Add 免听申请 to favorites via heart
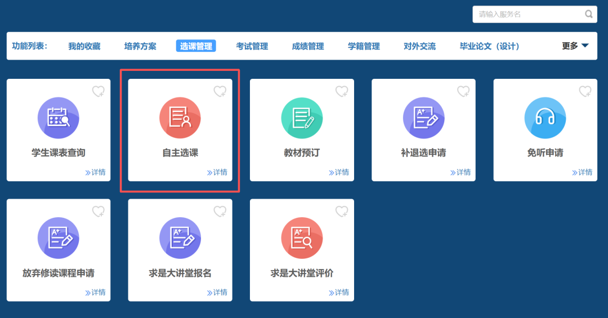Image resolution: width=608 pixels, height=318 pixels. coord(585,91)
